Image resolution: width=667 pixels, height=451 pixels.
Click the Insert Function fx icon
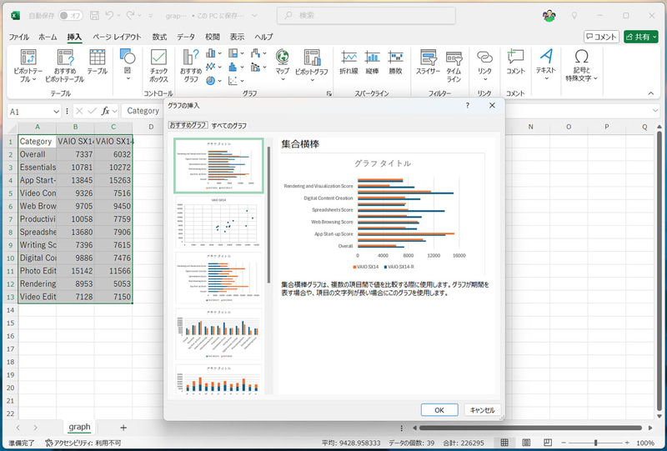coord(105,111)
